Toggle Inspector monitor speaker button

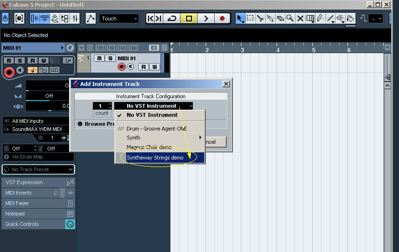[x=20, y=70]
